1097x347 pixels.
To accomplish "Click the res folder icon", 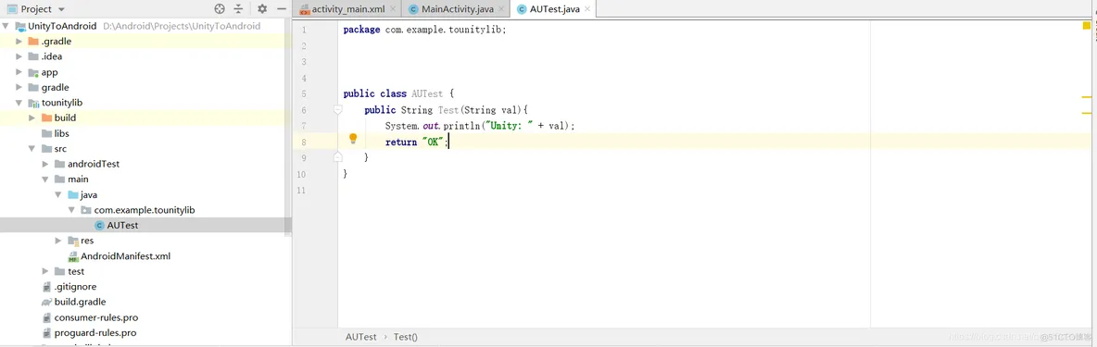I will tap(73, 241).
